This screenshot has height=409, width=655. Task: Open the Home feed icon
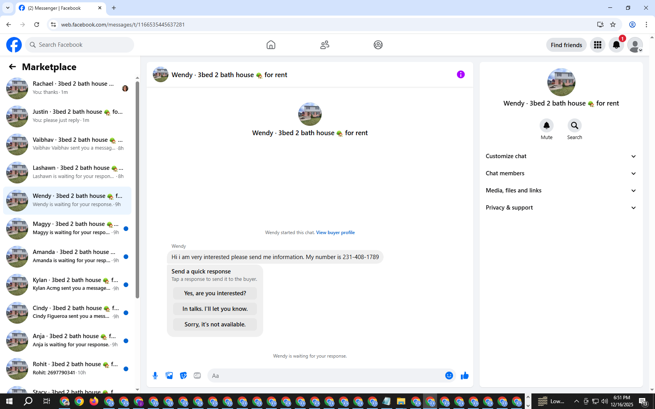(271, 45)
